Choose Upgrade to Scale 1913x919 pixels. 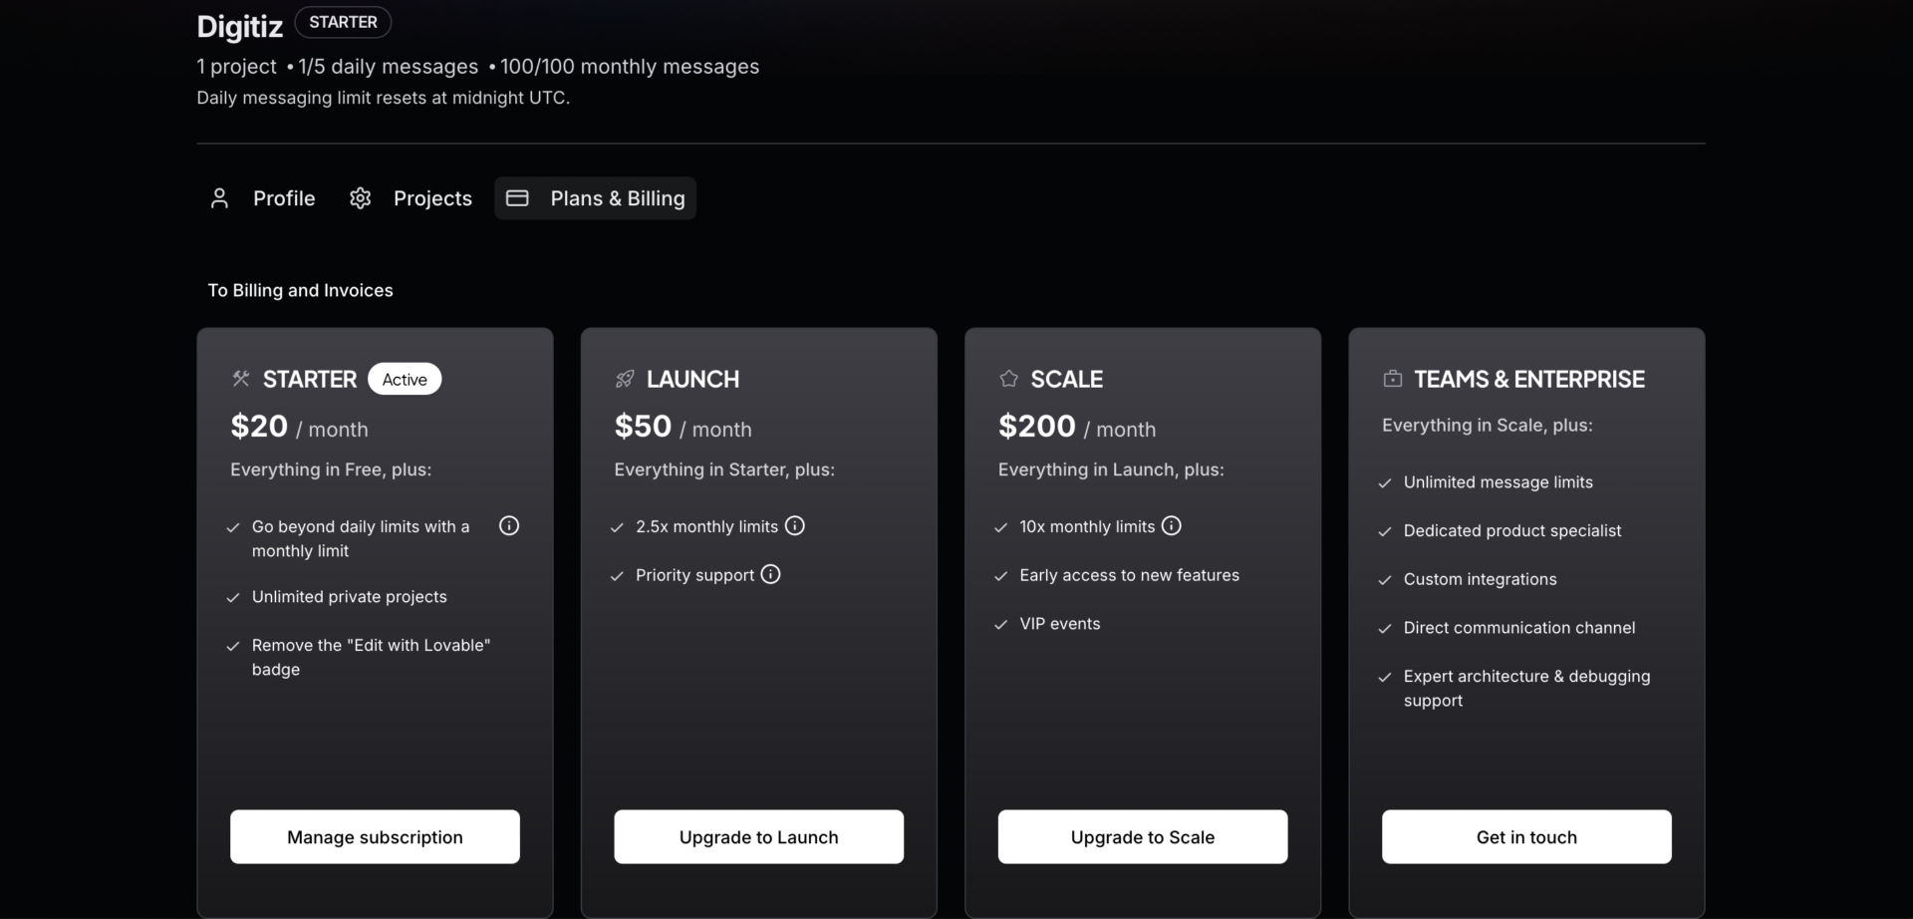pyautogui.click(x=1142, y=836)
